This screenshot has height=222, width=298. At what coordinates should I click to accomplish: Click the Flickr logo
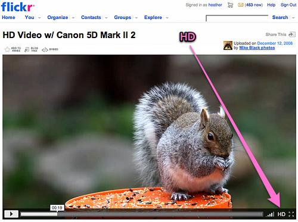18,7
